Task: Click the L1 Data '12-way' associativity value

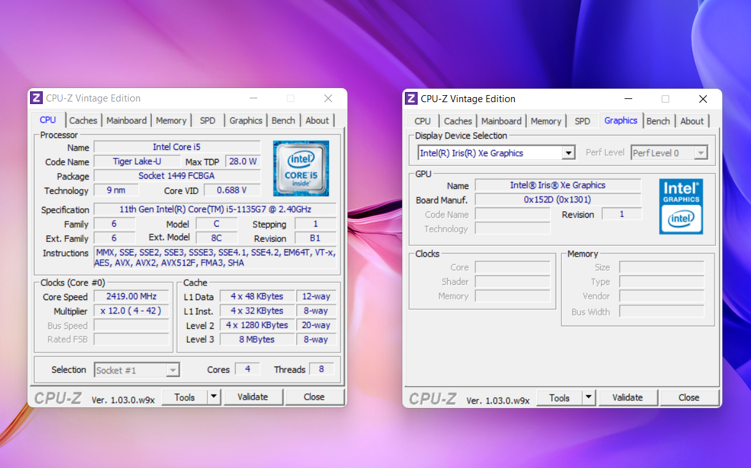Action: click(316, 296)
